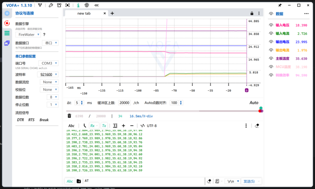Open the skin/theme shirt icon

point(59,5)
